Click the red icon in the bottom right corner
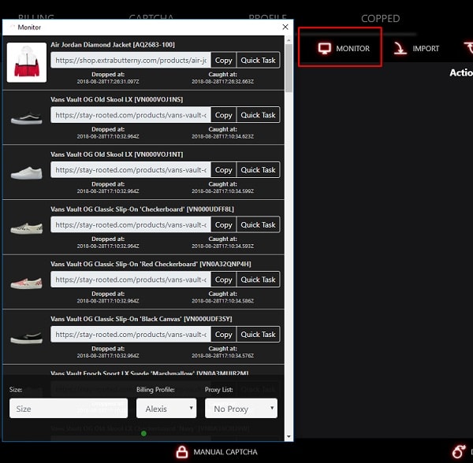The width and height of the screenshot is (473, 463). coord(458,451)
